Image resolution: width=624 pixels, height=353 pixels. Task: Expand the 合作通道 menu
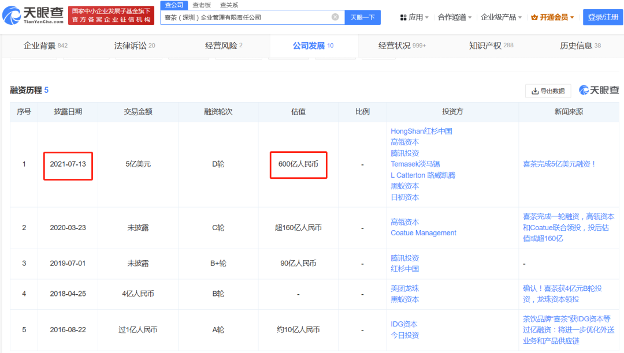click(x=455, y=17)
